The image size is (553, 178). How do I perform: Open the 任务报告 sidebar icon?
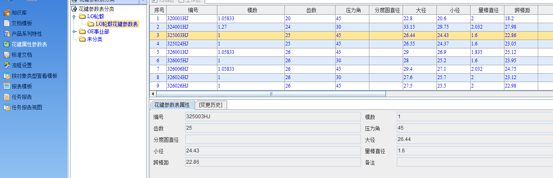6,97
